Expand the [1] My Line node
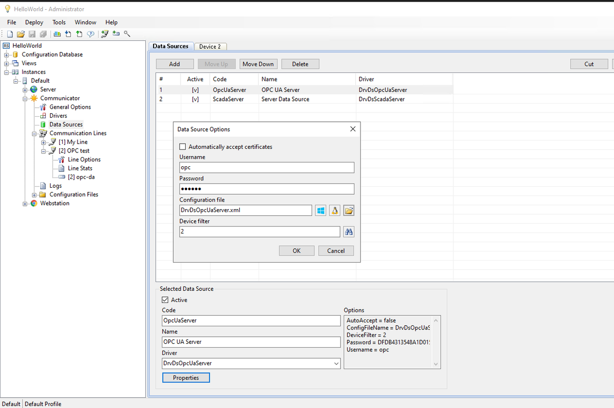614x408 pixels. point(43,142)
